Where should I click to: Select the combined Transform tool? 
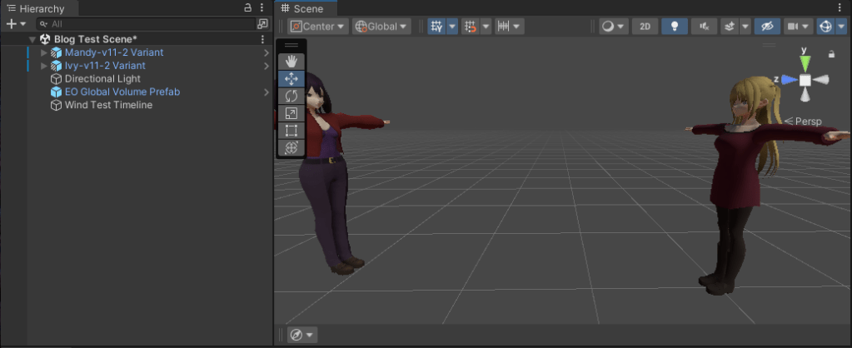point(291,147)
